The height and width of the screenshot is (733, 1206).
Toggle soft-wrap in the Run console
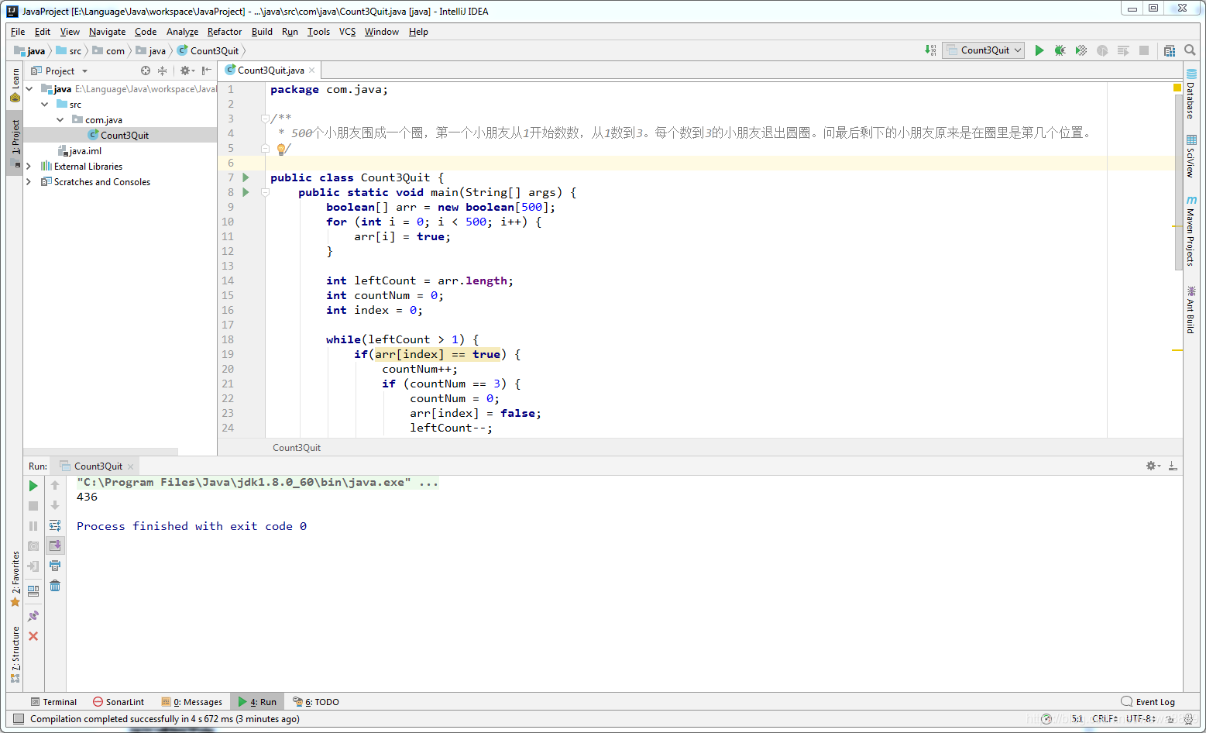[x=54, y=525]
